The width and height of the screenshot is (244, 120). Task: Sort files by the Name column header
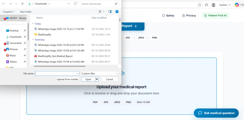pyautogui.click(x=40, y=18)
